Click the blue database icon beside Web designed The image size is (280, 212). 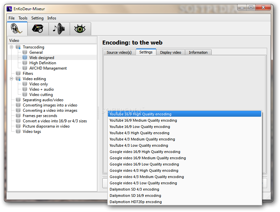(x=25, y=57)
